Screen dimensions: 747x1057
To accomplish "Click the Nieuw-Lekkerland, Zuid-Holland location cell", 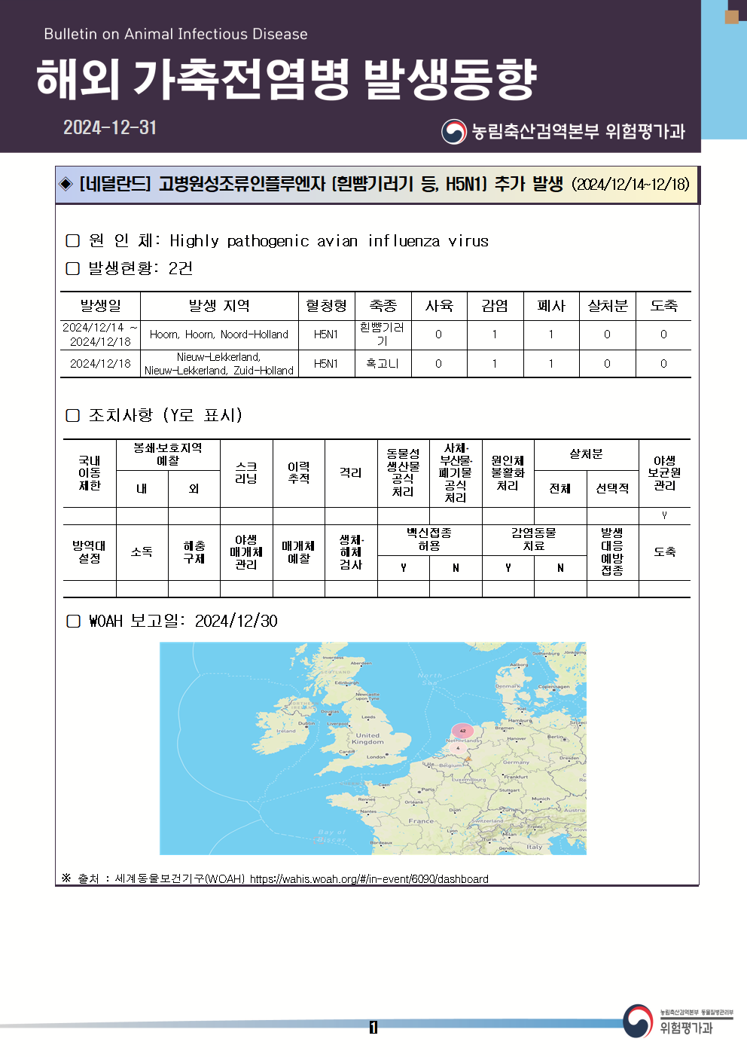I will [219, 364].
